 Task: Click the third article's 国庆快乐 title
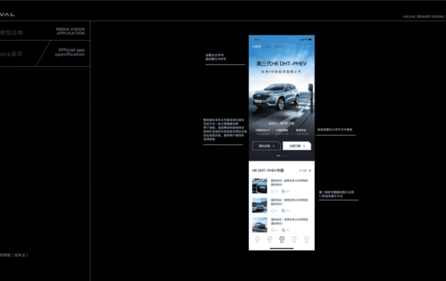[290, 222]
